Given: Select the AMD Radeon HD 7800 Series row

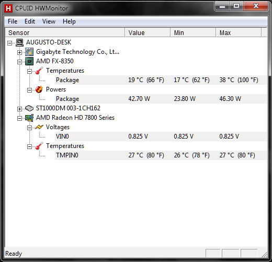Looking at the screenshot, I should 75,118.
